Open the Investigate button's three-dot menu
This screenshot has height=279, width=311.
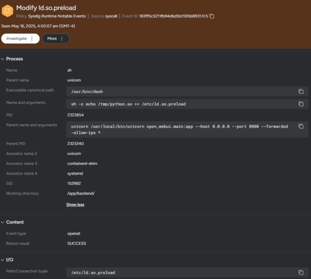[32, 39]
